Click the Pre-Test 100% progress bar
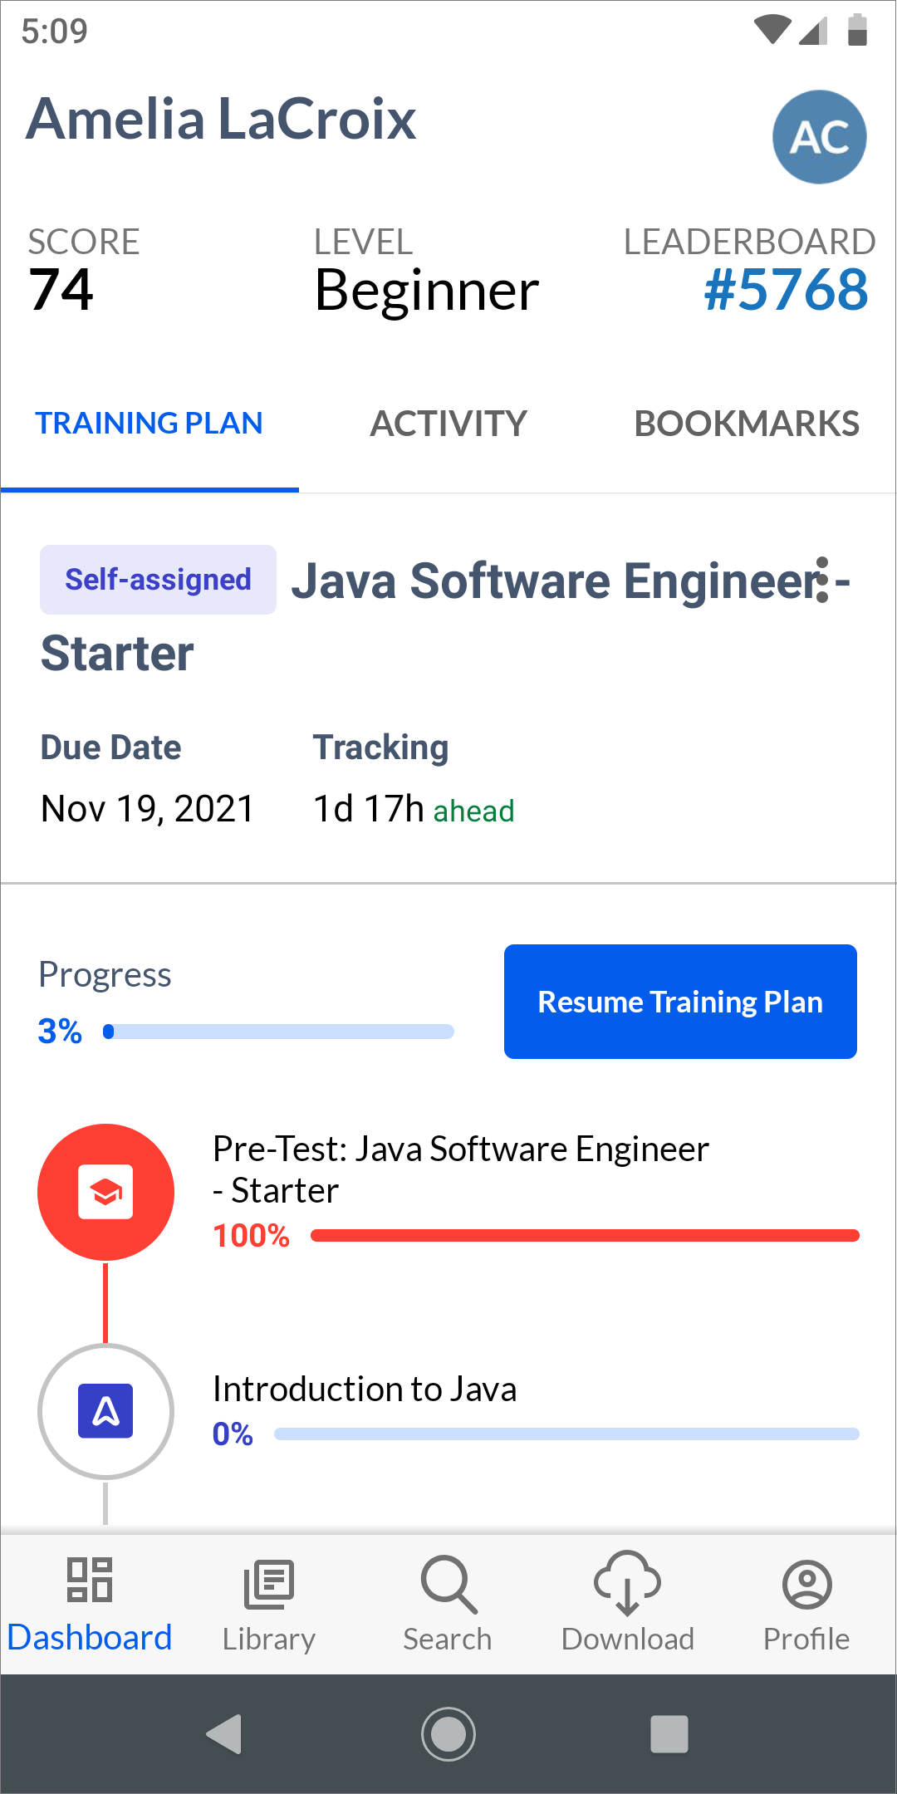Viewport: 897px width, 1794px height. click(585, 1236)
